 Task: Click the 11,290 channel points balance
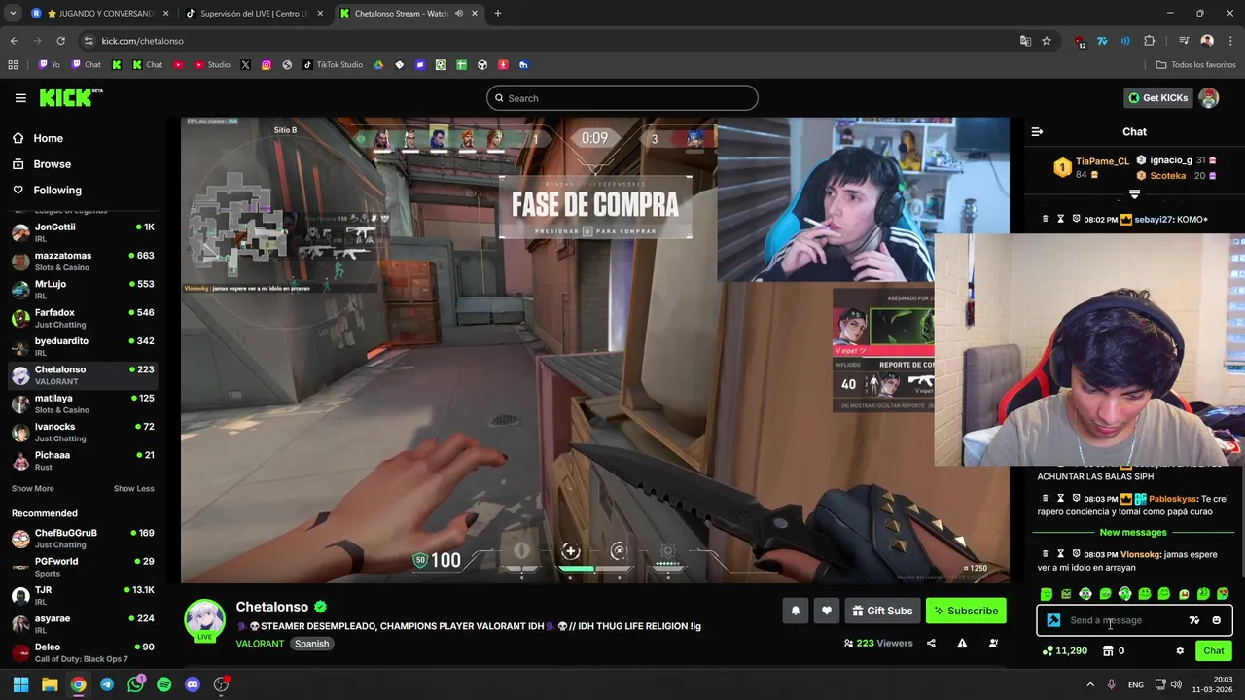coord(1064,650)
